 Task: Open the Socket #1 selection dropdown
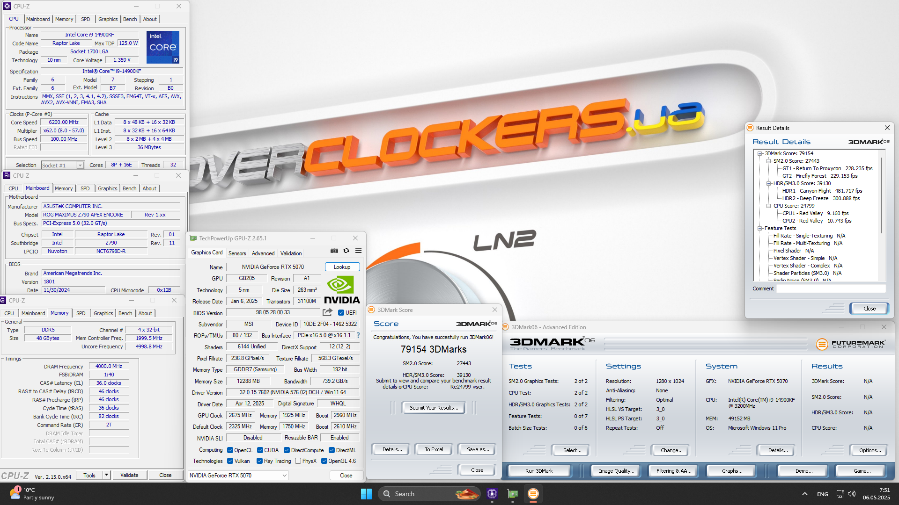62,166
